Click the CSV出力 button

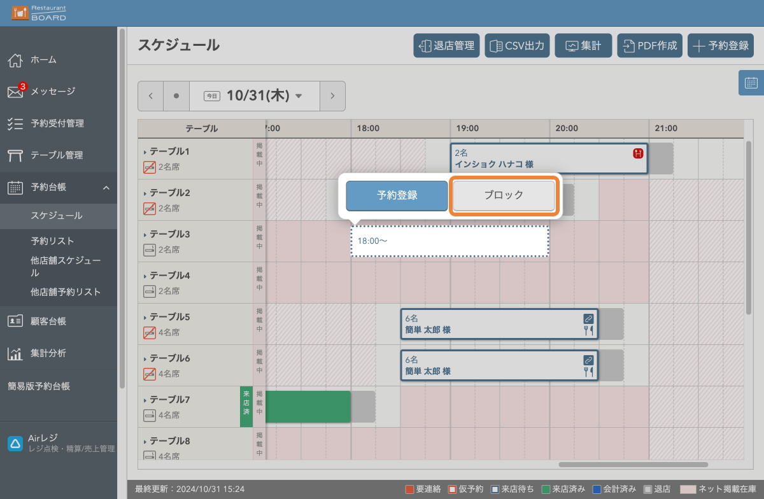[x=517, y=46]
